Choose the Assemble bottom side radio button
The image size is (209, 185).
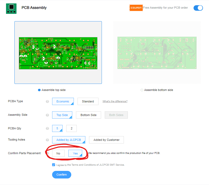pyautogui.click(x=142, y=90)
